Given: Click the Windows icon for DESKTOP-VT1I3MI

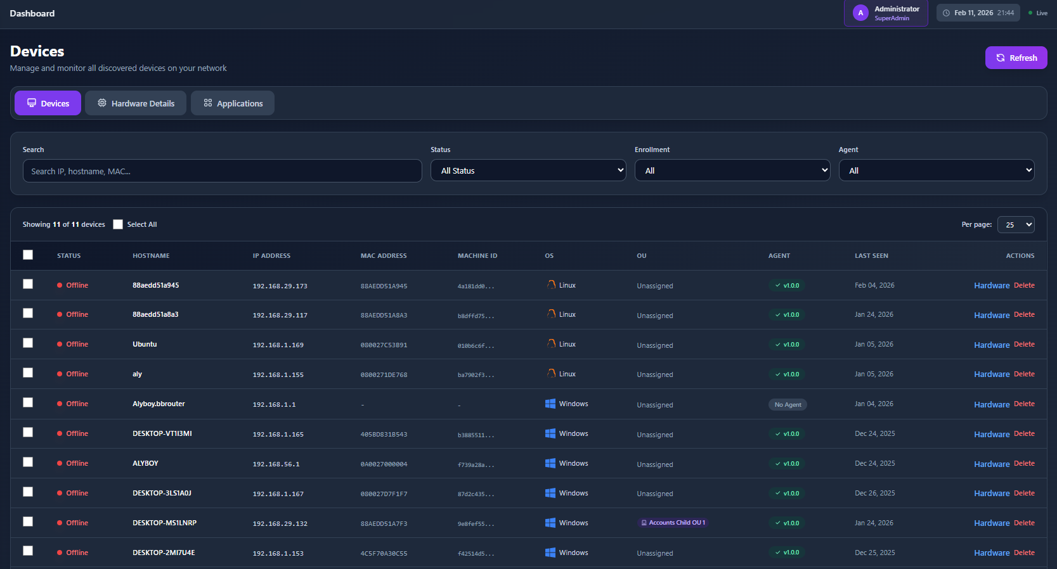Looking at the screenshot, I should tap(550, 434).
